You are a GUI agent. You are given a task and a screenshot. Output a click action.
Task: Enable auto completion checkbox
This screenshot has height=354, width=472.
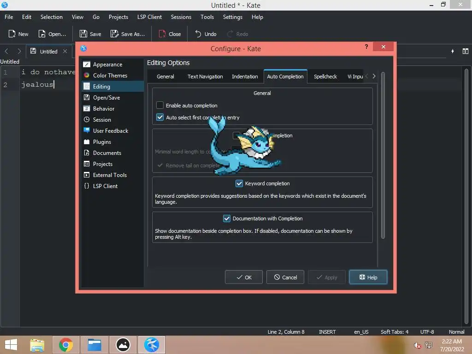pyautogui.click(x=160, y=106)
